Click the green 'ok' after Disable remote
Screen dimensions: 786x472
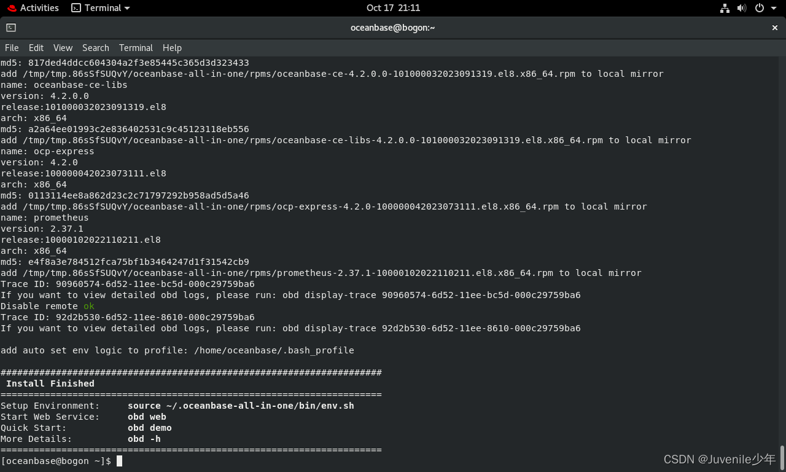tap(89, 306)
